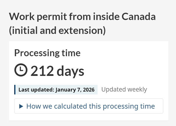
Task: Click the "Last updated:" label text
Action: [x=36, y=90]
